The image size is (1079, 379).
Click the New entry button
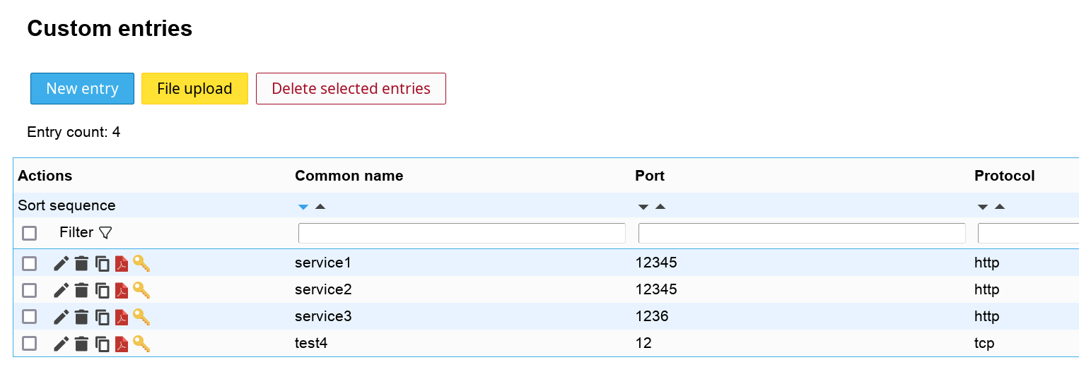82,89
